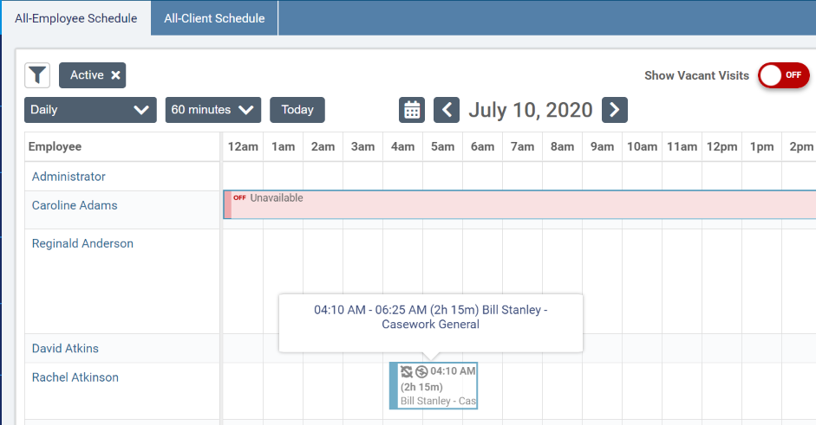Open David Atkins employee link
816x425 pixels.
click(65, 348)
